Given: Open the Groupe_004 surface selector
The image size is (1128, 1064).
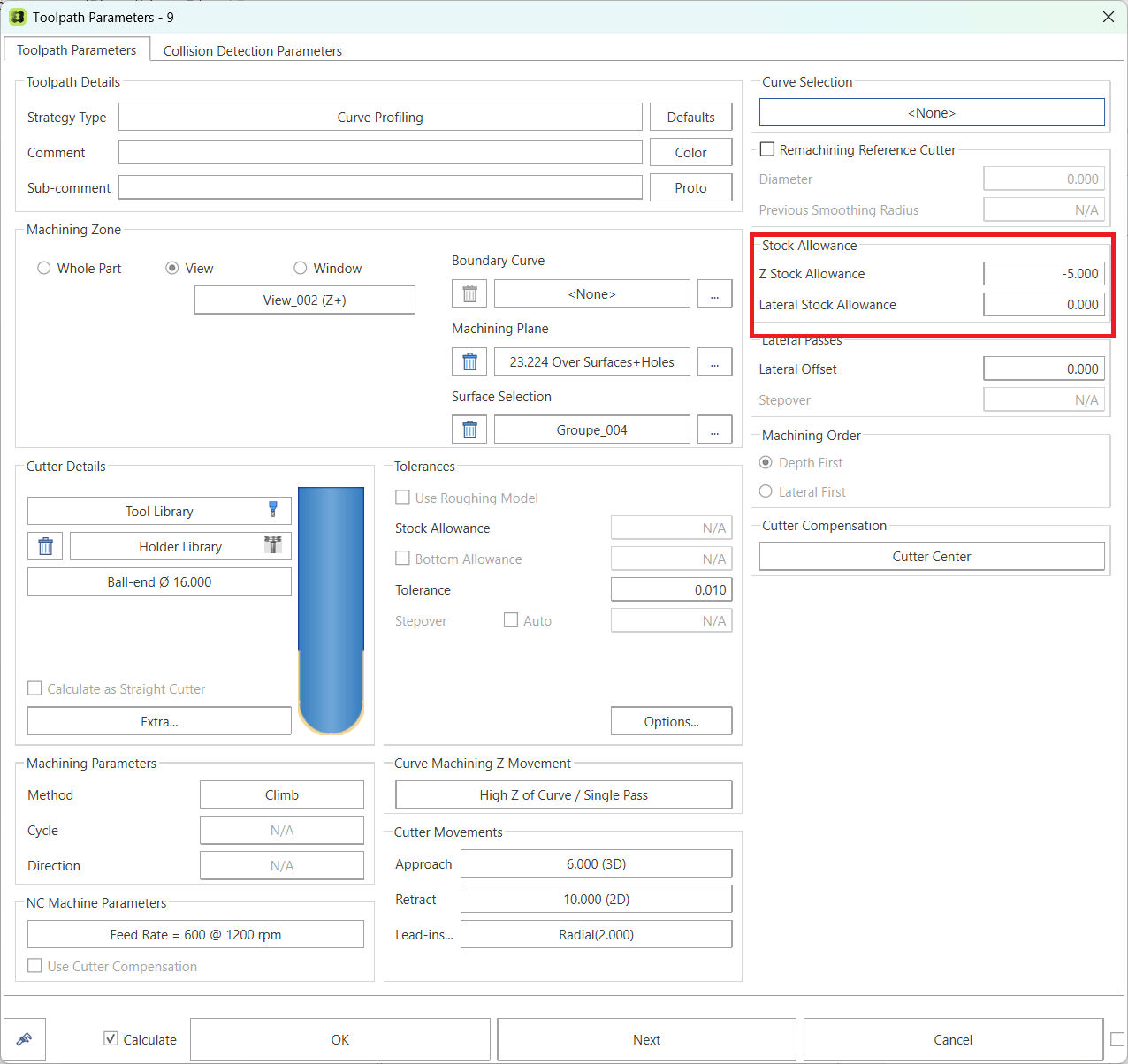Looking at the screenshot, I should tap(592, 429).
